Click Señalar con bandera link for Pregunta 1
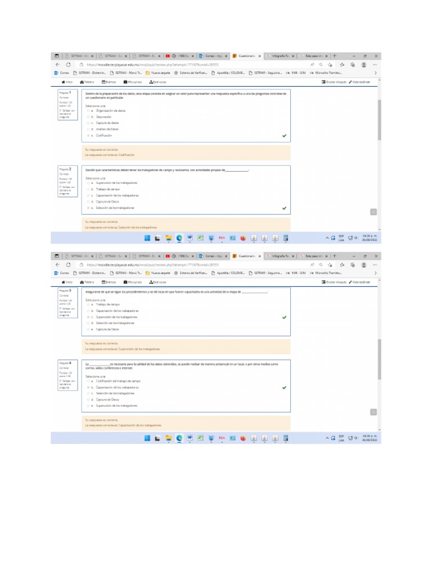The image size is (432, 576). tap(67, 114)
